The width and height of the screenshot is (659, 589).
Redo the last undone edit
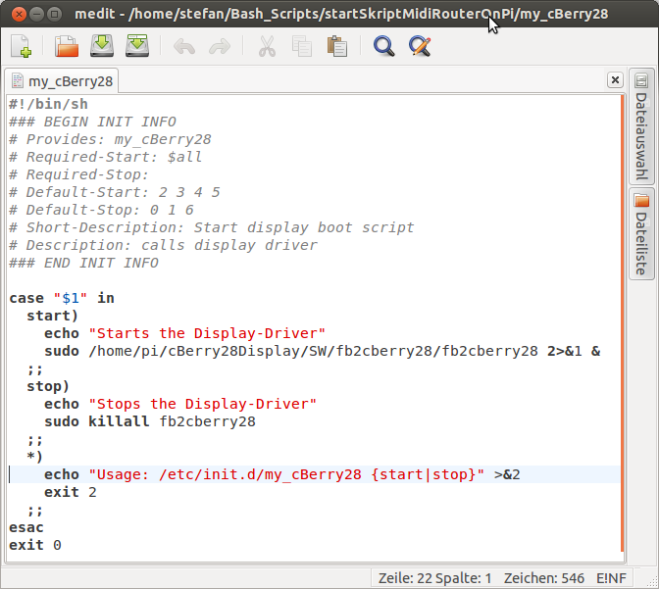(220, 46)
